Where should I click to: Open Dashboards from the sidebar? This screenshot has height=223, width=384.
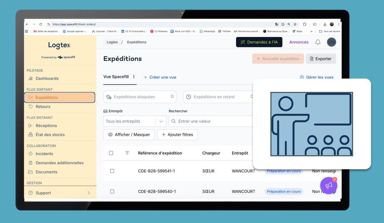[x=47, y=79]
